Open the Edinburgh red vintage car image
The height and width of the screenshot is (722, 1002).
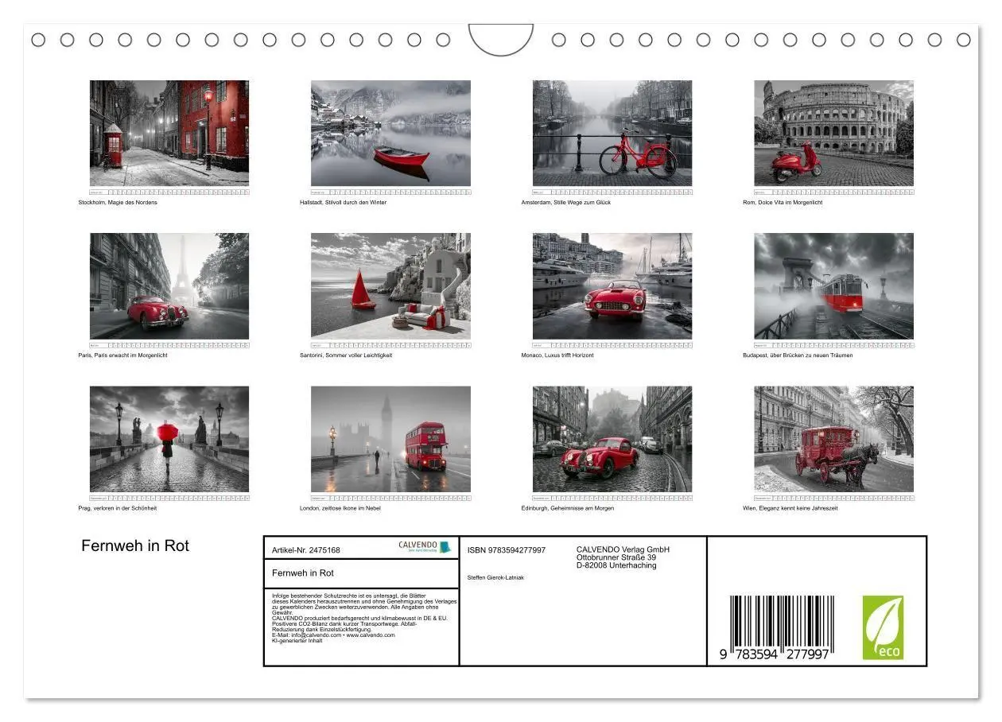pyautogui.click(x=612, y=439)
